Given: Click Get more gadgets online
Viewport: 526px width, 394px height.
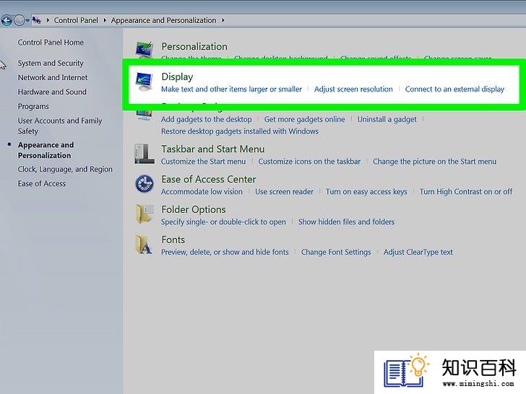Looking at the screenshot, I should (x=304, y=120).
